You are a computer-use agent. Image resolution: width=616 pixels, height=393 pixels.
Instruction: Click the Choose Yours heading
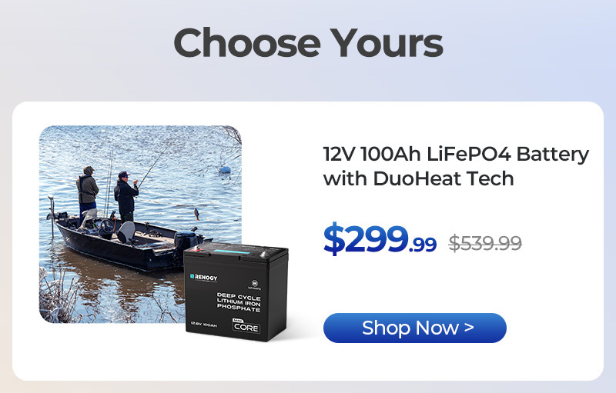point(309,43)
